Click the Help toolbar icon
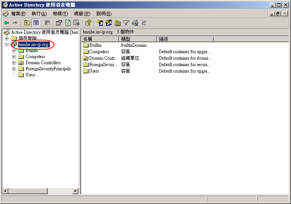Image resolution: width=291 pixels, height=204 pixels. [88, 23]
